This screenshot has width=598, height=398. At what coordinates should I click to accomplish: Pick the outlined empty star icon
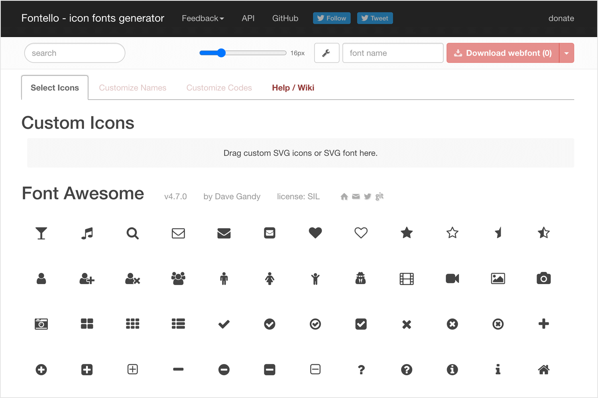tap(452, 233)
